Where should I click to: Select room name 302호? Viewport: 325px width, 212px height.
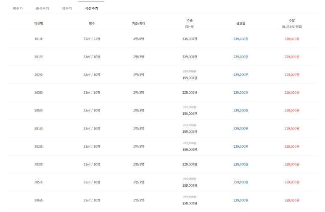tap(39, 146)
